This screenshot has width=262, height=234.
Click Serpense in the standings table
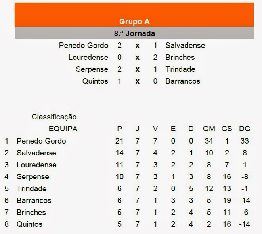pyautogui.click(x=33, y=176)
